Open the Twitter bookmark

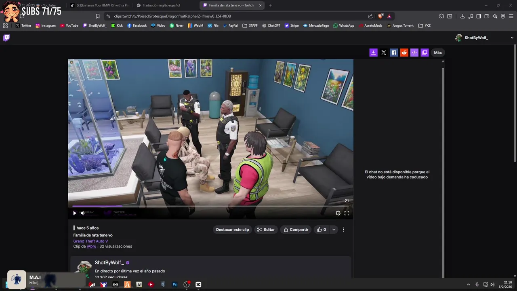click(x=23, y=25)
